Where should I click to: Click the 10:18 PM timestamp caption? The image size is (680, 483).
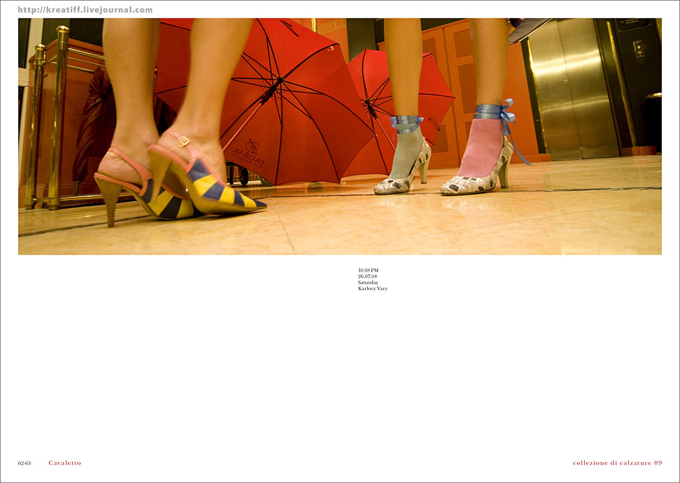coord(368,271)
